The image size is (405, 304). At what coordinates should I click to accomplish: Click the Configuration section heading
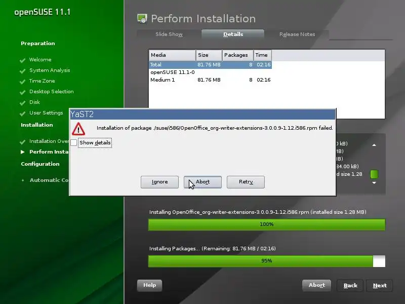coord(40,164)
